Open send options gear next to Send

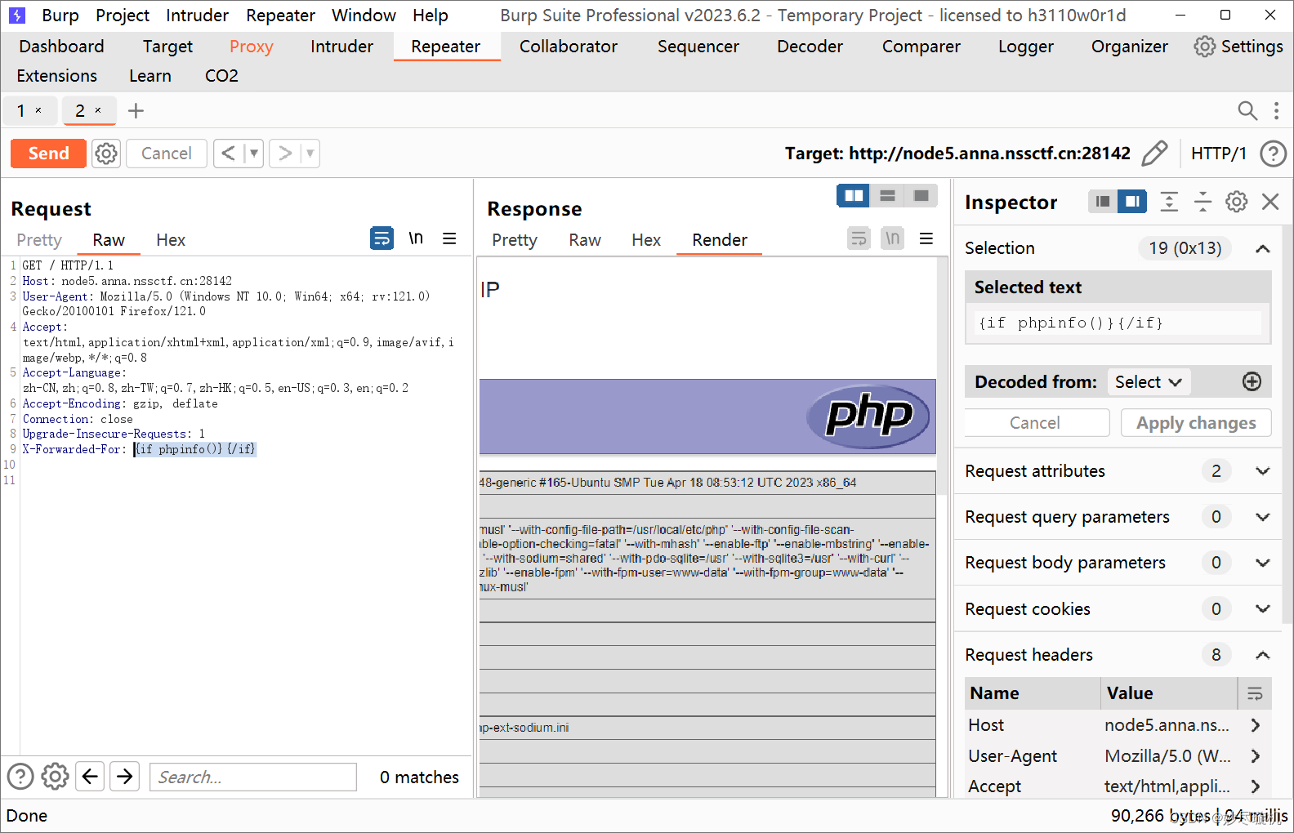[106, 154]
